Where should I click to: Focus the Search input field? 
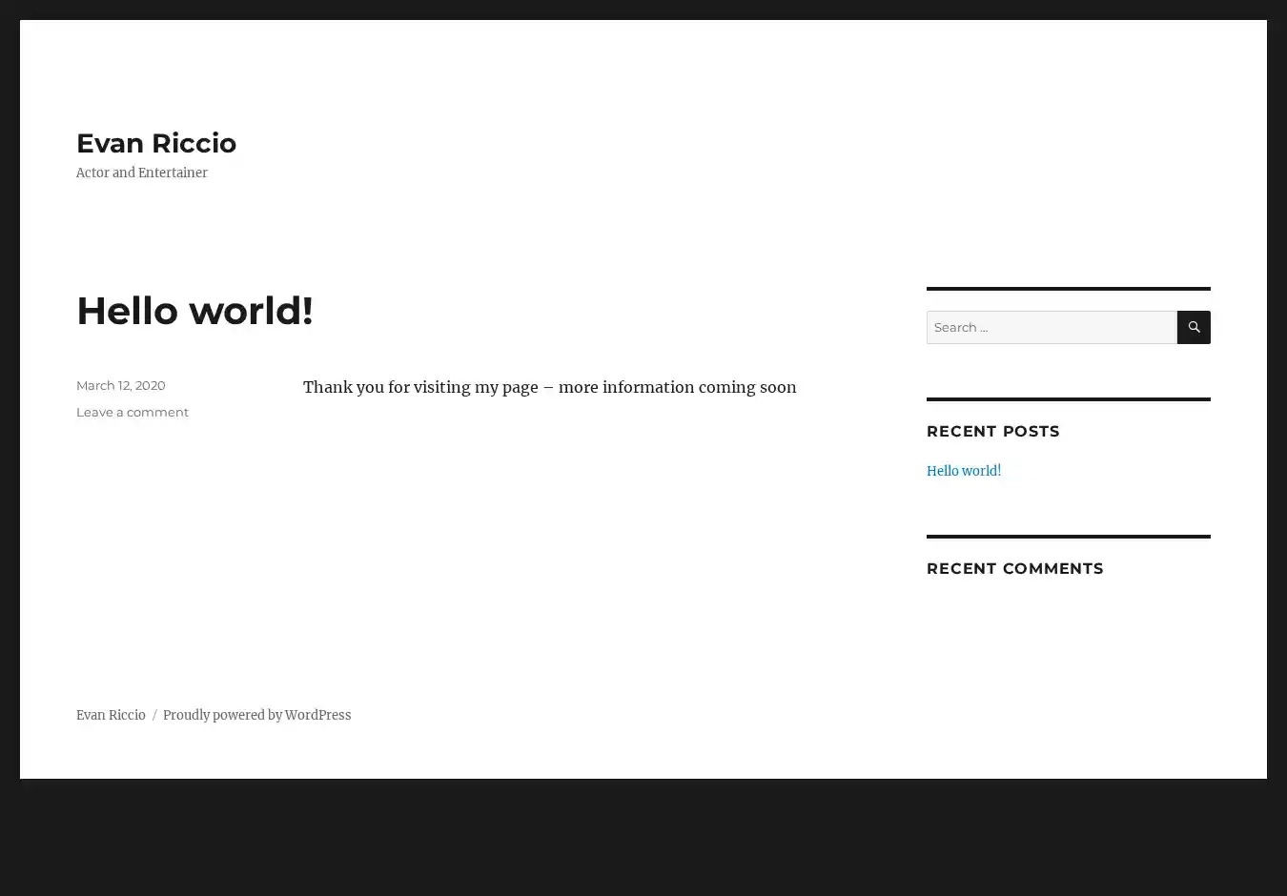[x=1051, y=327]
